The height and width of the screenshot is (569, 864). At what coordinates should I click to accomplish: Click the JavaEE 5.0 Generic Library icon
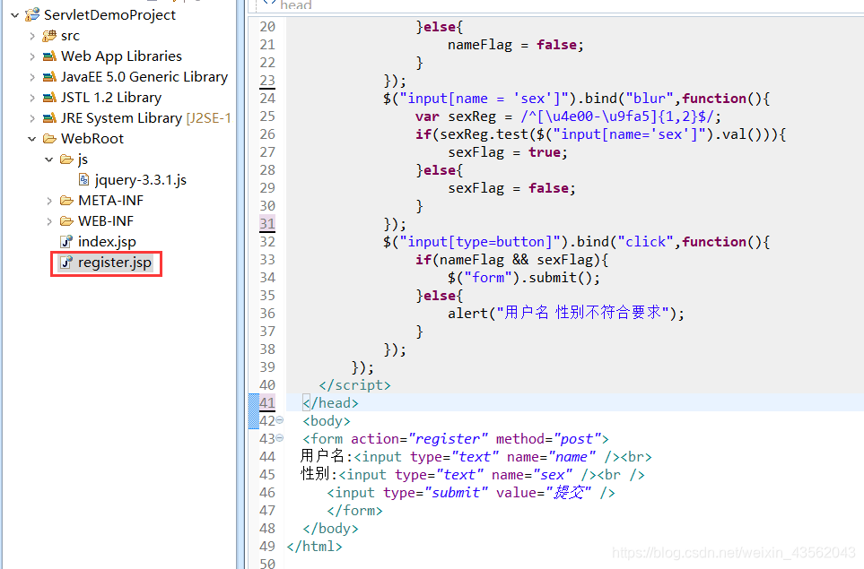click(49, 77)
